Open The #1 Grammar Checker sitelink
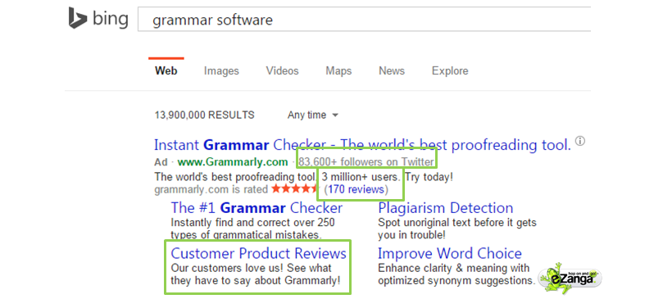 coord(257,208)
